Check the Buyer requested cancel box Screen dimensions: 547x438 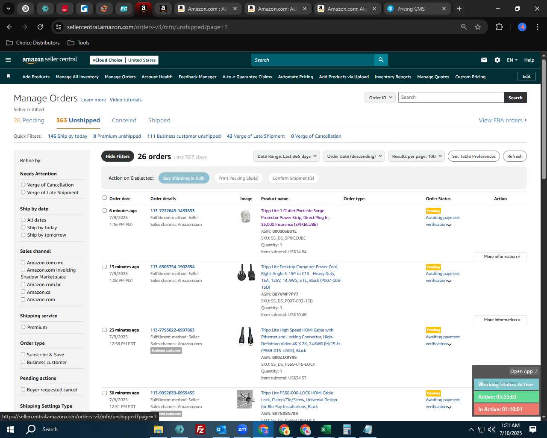point(23,389)
